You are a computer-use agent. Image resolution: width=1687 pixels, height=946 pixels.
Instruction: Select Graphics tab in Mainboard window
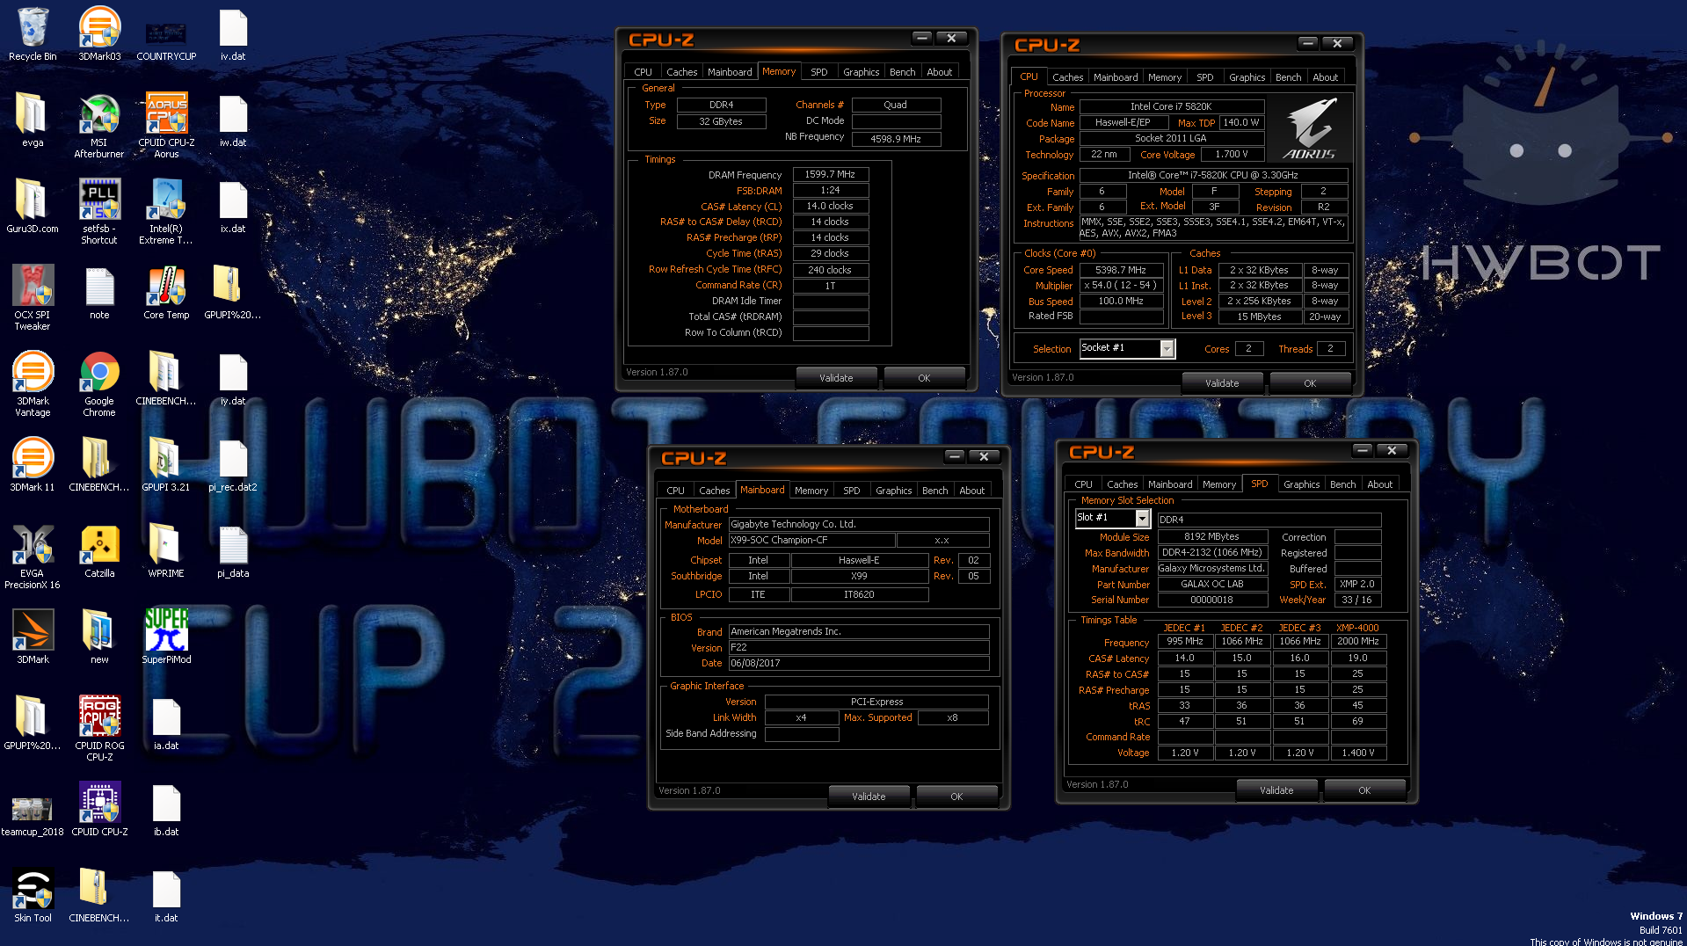(x=893, y=491)
